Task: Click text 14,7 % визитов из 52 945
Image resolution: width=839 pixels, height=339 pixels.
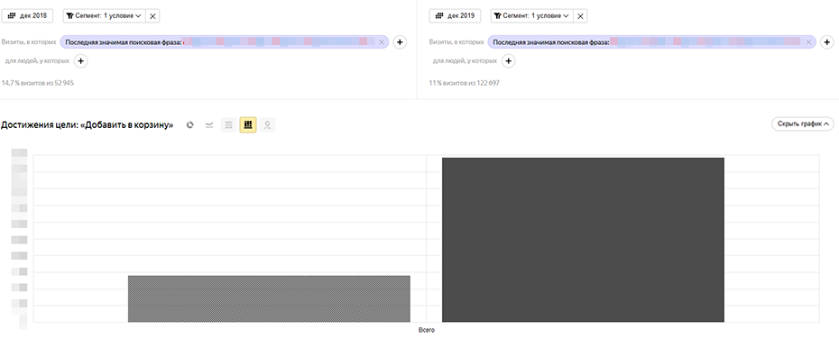Action: [38, 84]
